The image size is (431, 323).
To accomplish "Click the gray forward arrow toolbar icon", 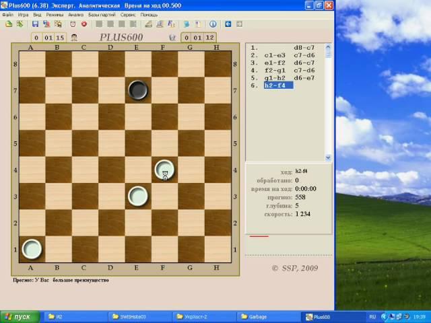I will point(240,24).
